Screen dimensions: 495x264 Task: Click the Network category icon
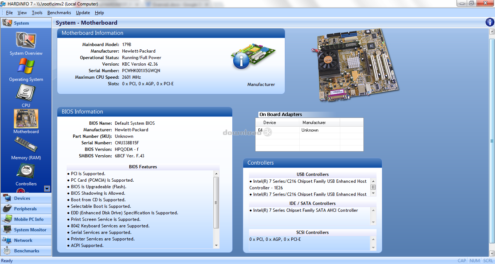coord(7,240)
